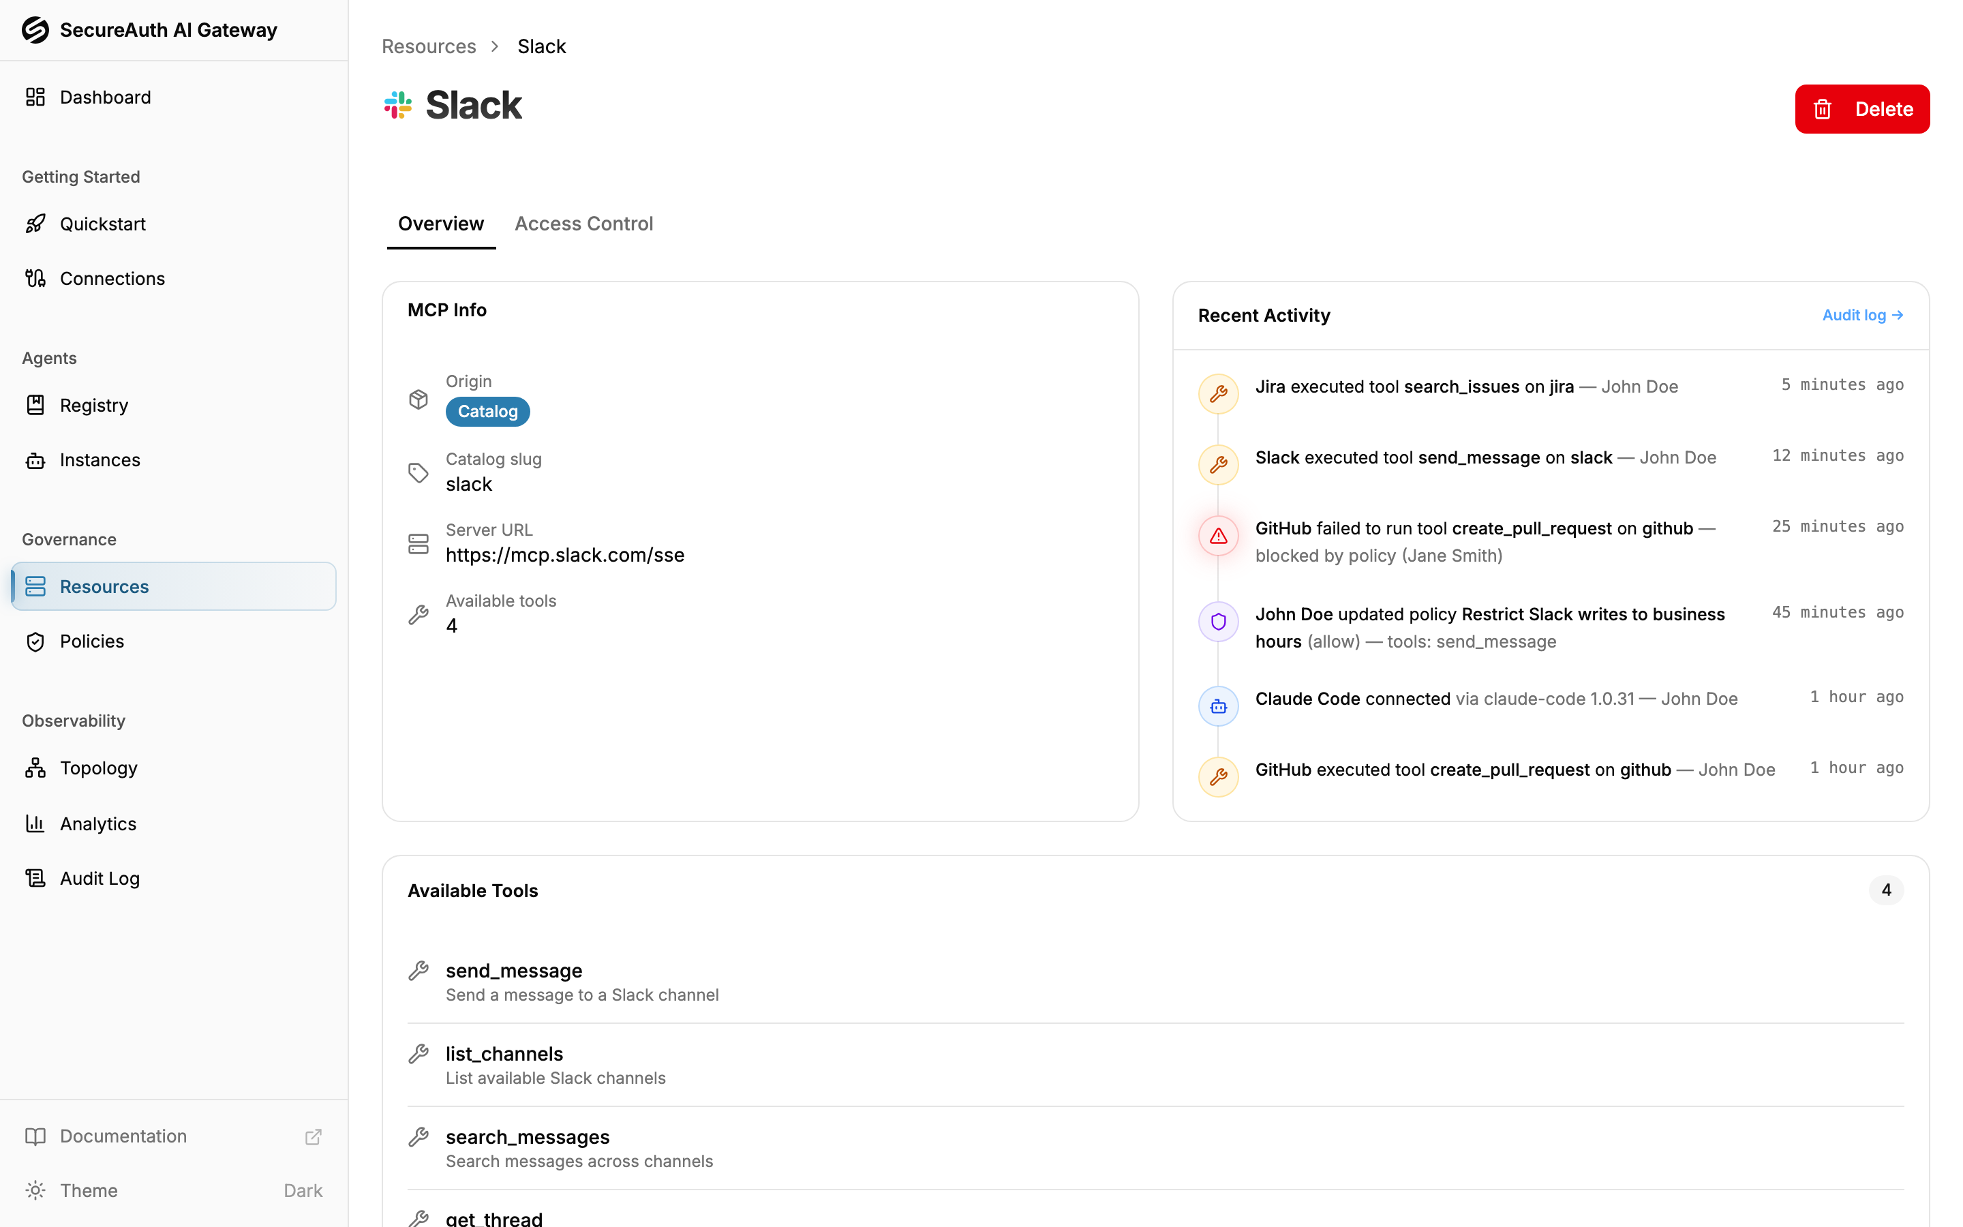Go to Connections

[x=174, y=278]
